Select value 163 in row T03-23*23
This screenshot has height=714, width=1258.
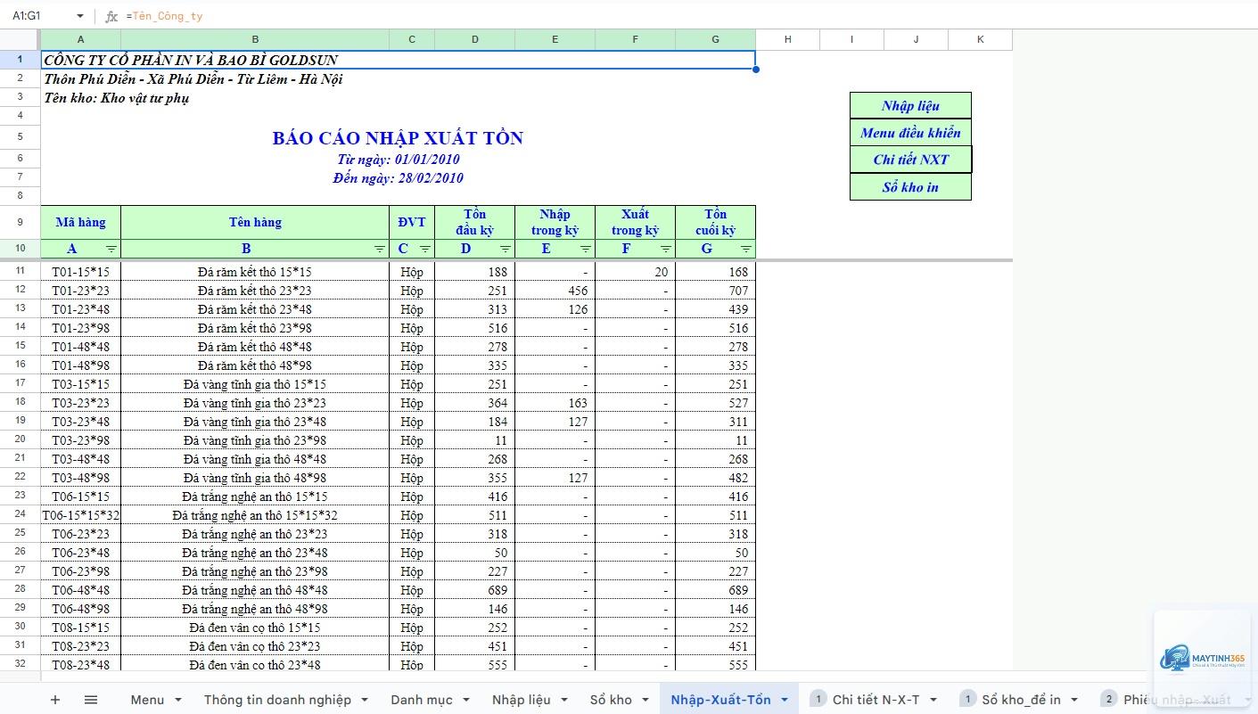pyautogui.click(x=555, y=403)
